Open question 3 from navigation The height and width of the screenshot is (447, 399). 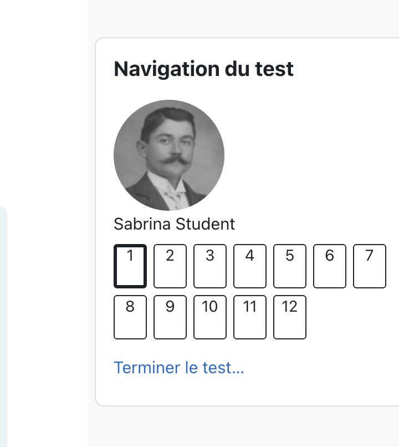pyautogui.click(x=210, y=266)
